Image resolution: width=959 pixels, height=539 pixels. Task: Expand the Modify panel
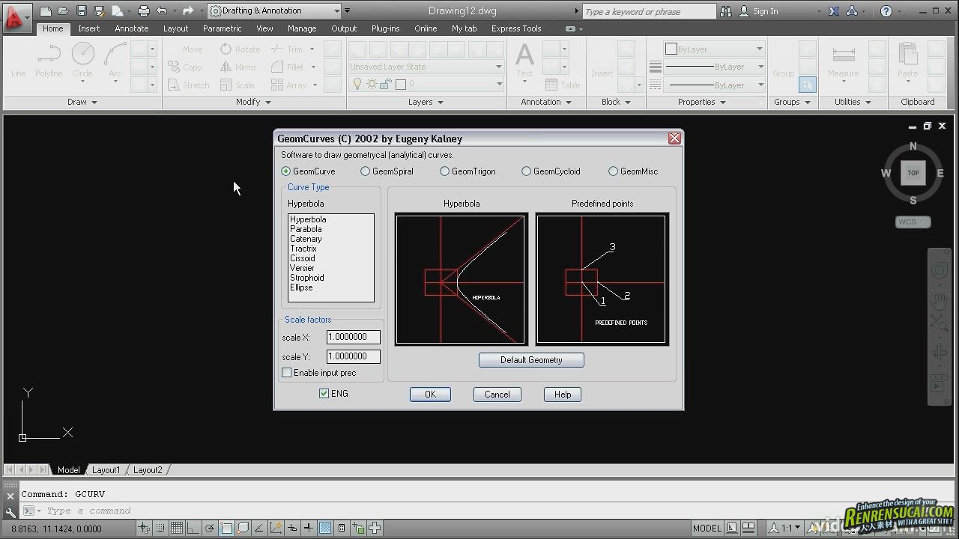tap(253, 102)
